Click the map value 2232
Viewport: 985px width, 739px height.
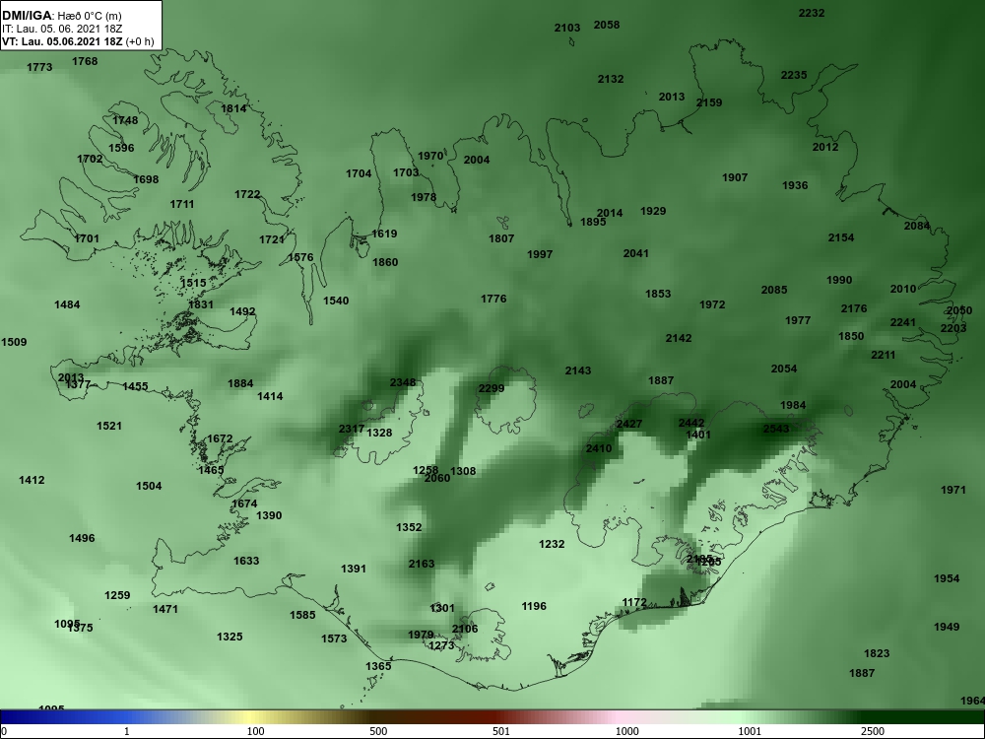812,13
